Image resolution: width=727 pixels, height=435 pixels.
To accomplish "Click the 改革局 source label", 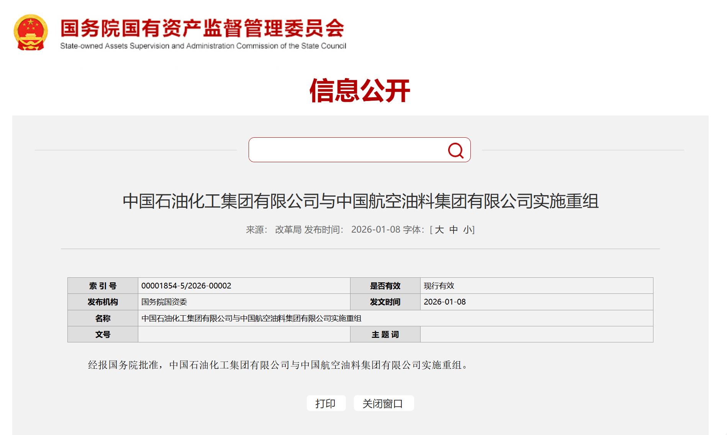I will [x=288, y=230].
